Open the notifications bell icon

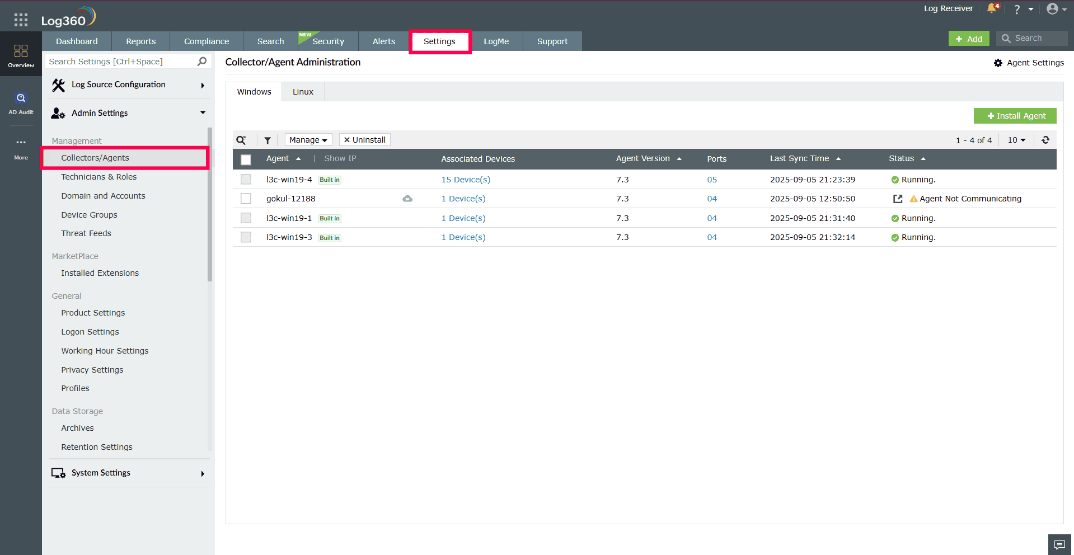993,8
